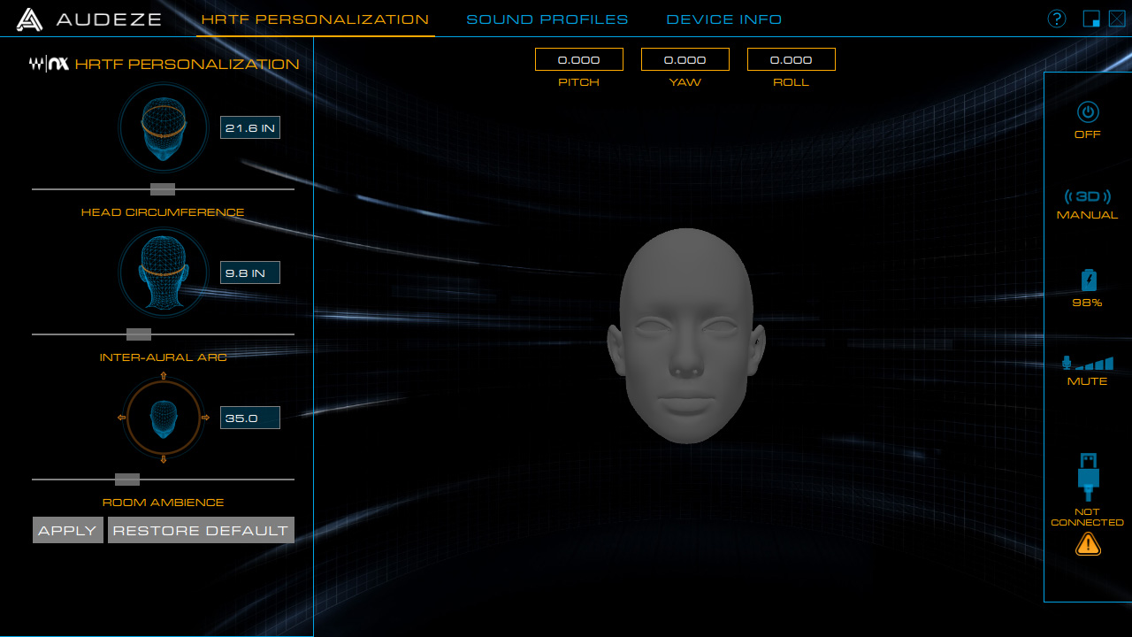Screen dimensions: 1132x637
Task: Click the head circumference slider handle
Action: point(163,189)
